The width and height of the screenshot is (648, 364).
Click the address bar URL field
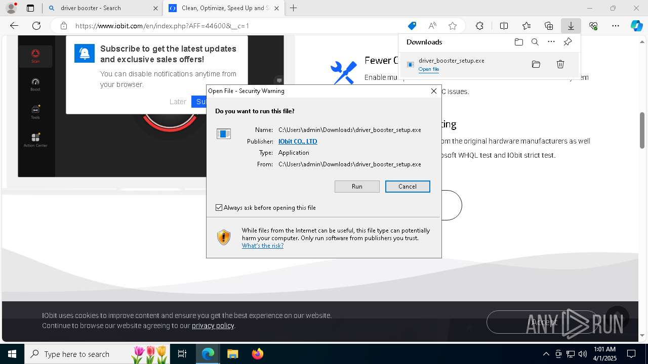[238, 26]
